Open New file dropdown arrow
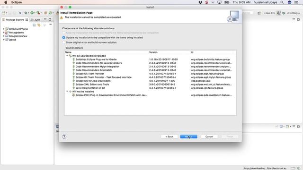The image size is (303, 170). (6, 13)
